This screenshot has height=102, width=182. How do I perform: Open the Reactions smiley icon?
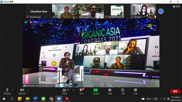pyautogui.click(x=135, y=91)
